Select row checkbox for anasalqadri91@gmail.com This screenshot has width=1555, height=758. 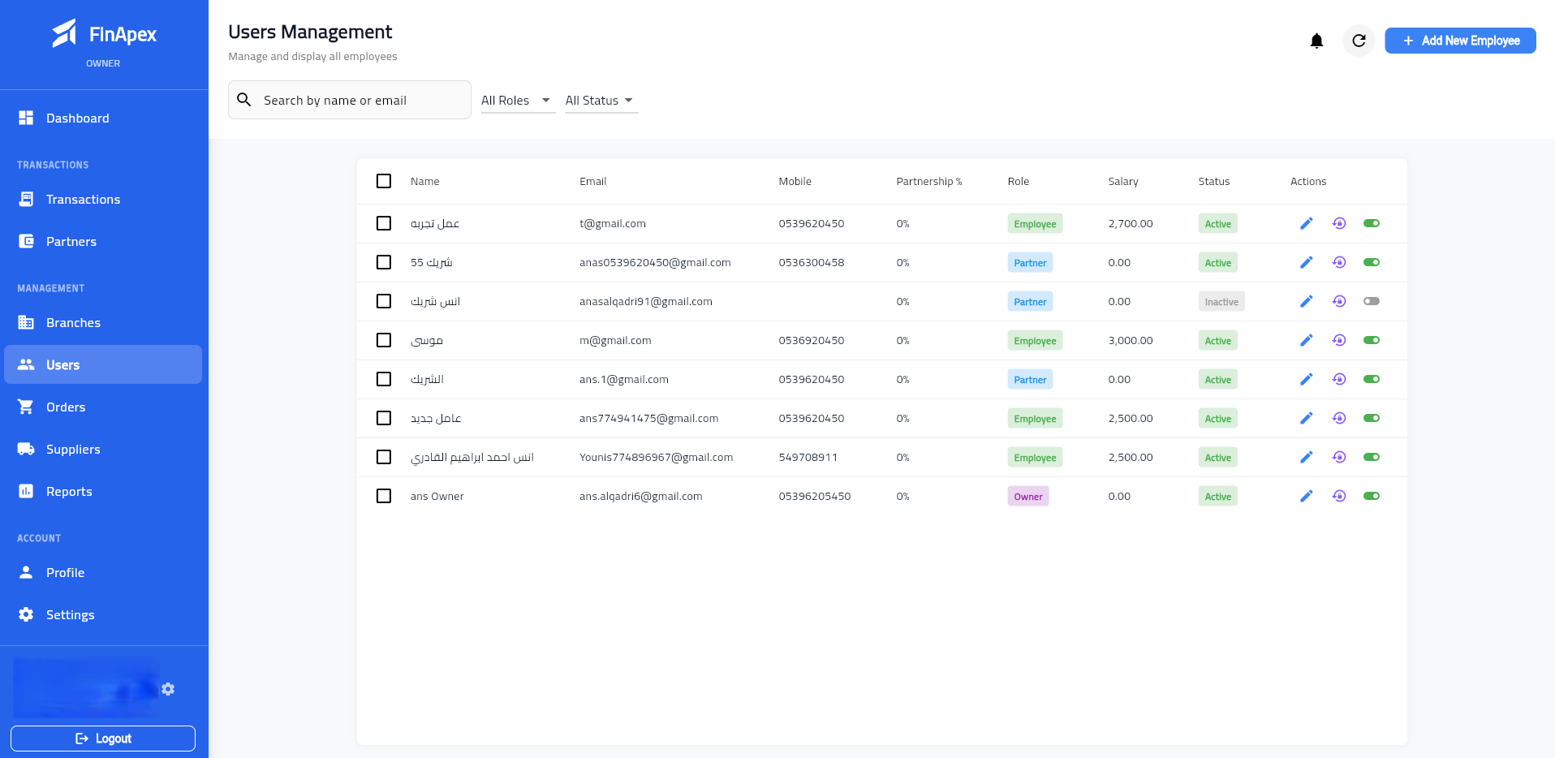click(x=384, y=301)
